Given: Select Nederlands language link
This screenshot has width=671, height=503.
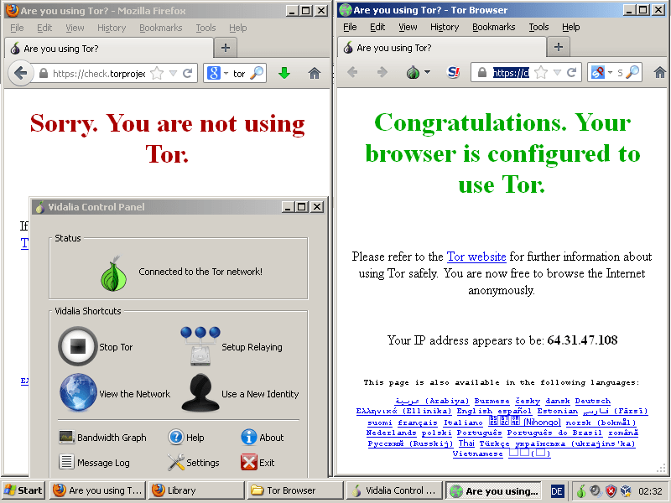Looking at the screenshot, I should (391, 433).
